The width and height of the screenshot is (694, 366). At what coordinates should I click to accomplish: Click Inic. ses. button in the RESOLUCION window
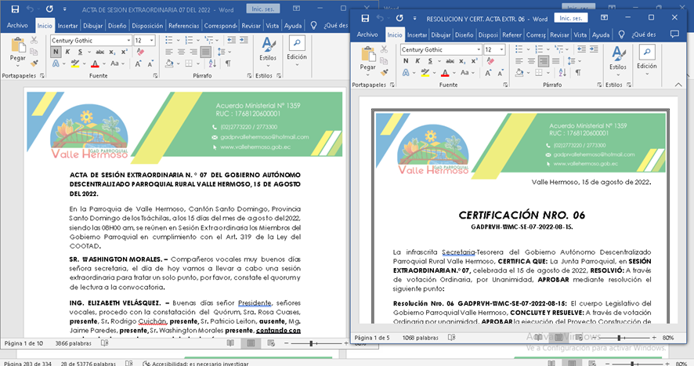click(x=571, y=18)
